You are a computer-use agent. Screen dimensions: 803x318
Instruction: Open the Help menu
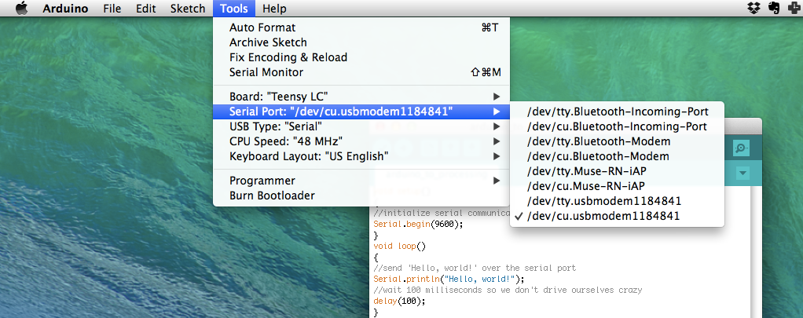[x=274, y=9]
